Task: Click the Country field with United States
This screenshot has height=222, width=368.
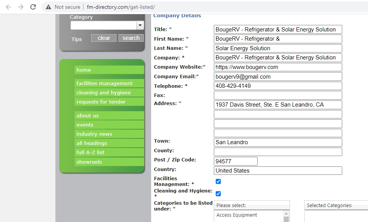Action: point(278,171)
